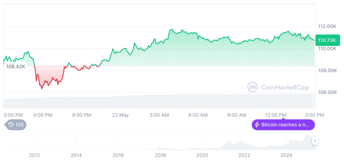Image resolution: width=344 pixels, height=160 pixels.
Task: Open the 'Bitcoin reaches a n...' event badge
Action: coord(283,125)
